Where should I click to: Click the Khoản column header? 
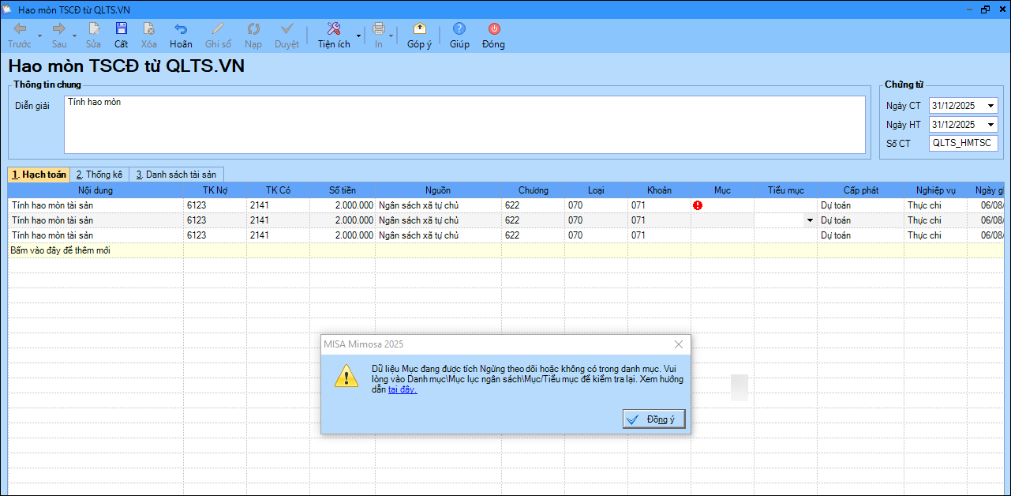click(x=659, y=190)
